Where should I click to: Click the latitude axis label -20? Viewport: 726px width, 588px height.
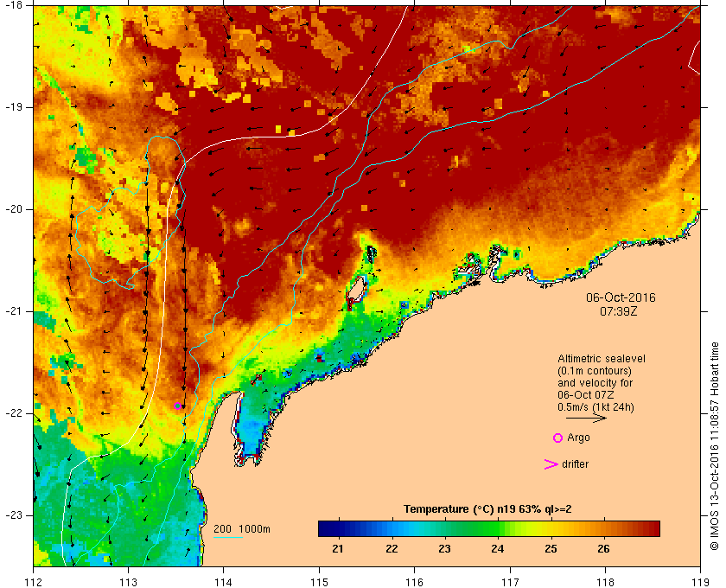[13, 209]
